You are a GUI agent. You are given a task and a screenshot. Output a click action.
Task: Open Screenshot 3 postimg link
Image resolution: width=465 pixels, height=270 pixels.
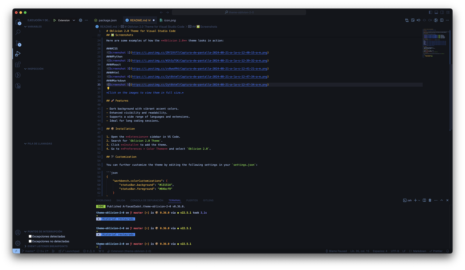199,69
